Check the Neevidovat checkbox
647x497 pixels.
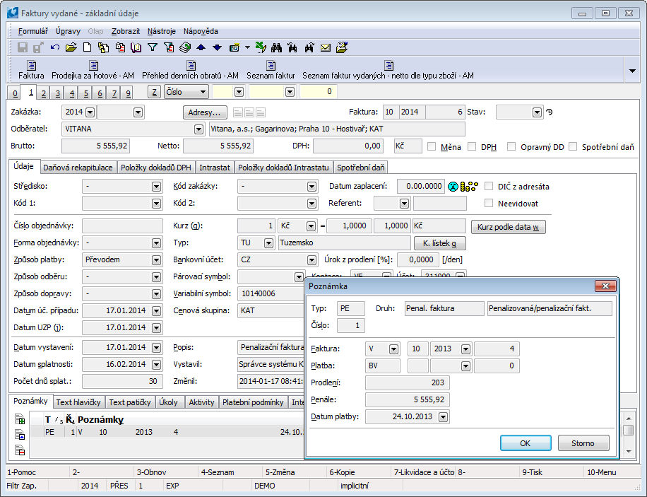pyautogui.click(x=489, y=203)
